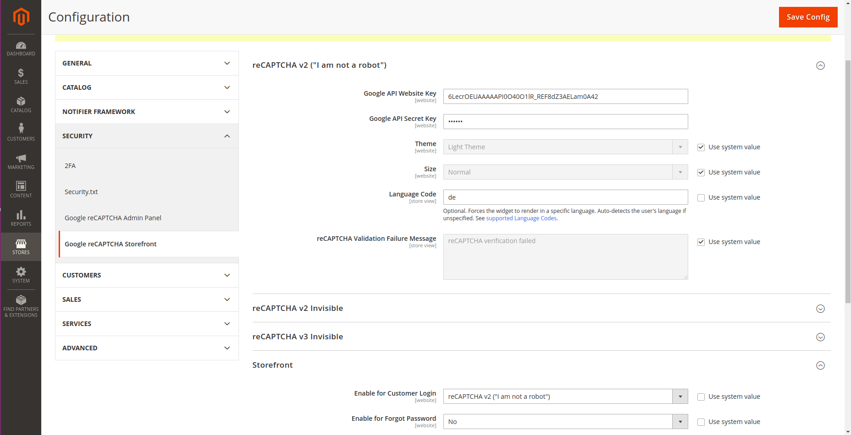Expand the CUSTOMERS configuration tab
The image size is (851, 435).
pyautogui.click(x=147, y=275)
